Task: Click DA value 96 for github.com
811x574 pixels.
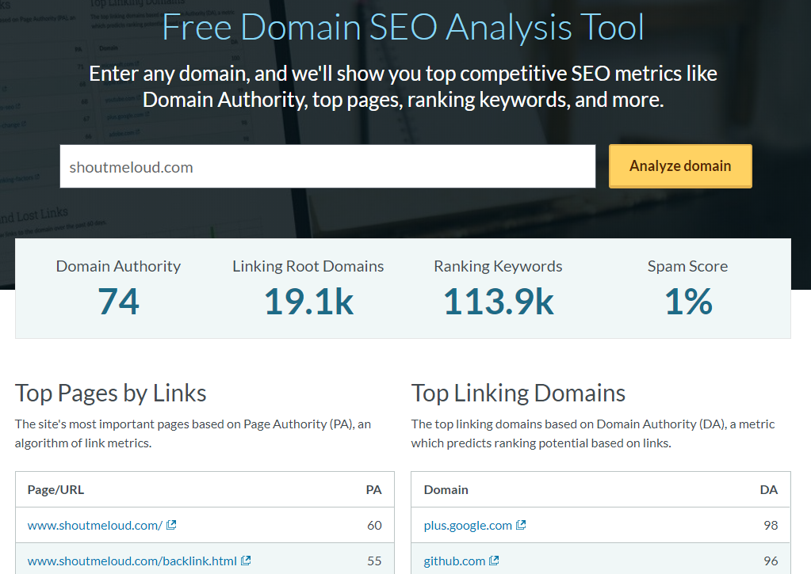Action: coord(771,561)
